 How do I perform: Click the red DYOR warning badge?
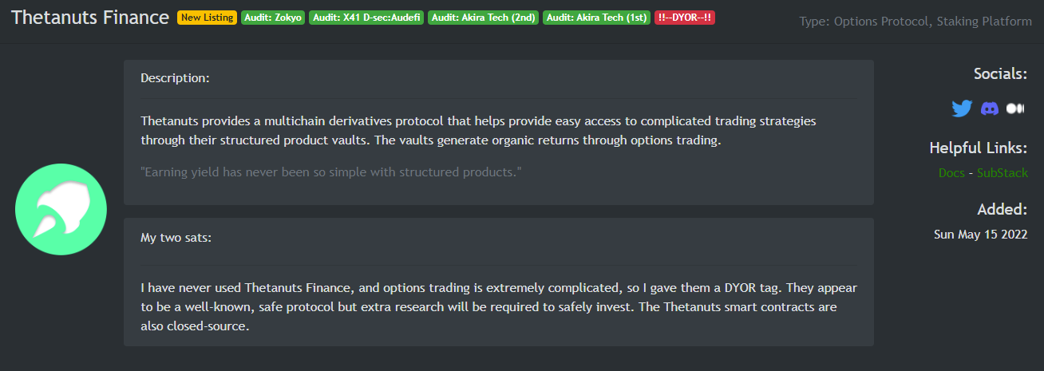coord(685,18)
